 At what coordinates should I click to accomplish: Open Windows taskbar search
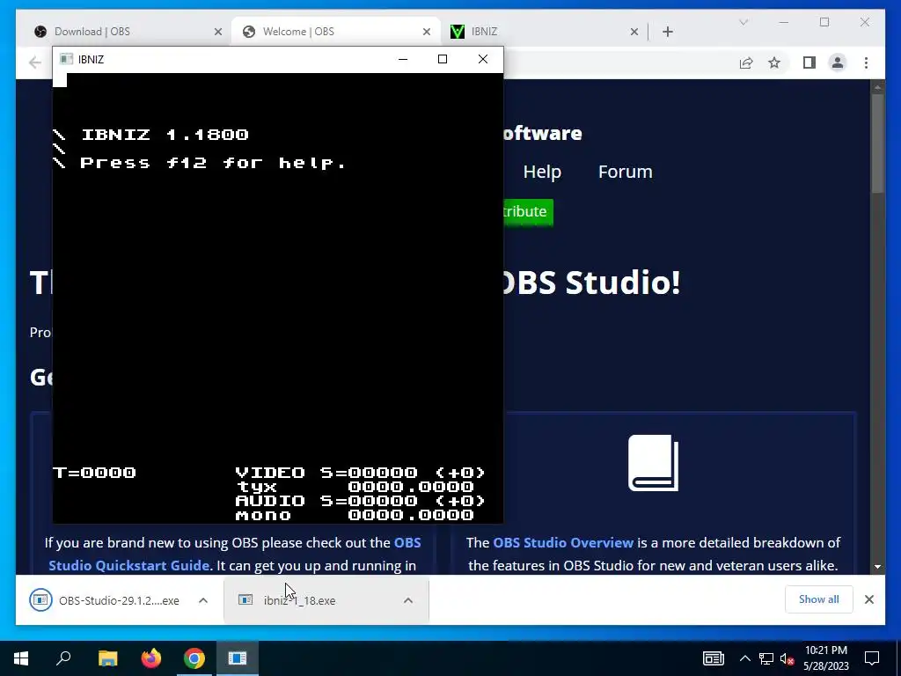[x=63, y=658]
